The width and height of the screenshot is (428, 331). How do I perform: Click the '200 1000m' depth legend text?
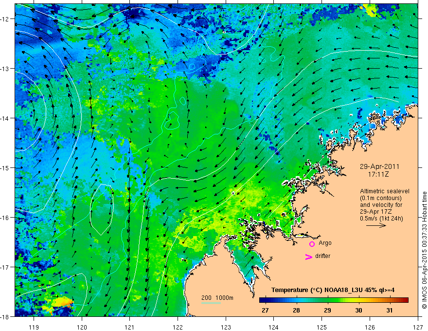[x=217, y=297]
